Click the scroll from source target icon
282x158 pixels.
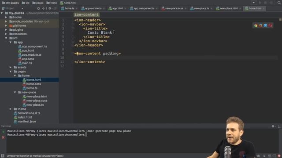pyautogui.click(x=38, y=8)
